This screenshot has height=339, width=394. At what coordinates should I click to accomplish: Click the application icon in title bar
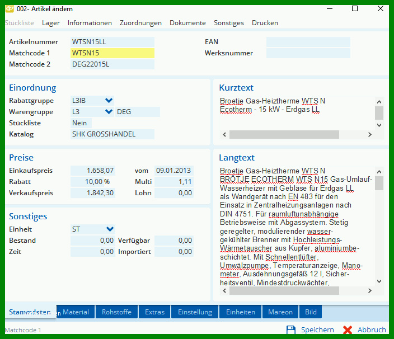point(10,9)
